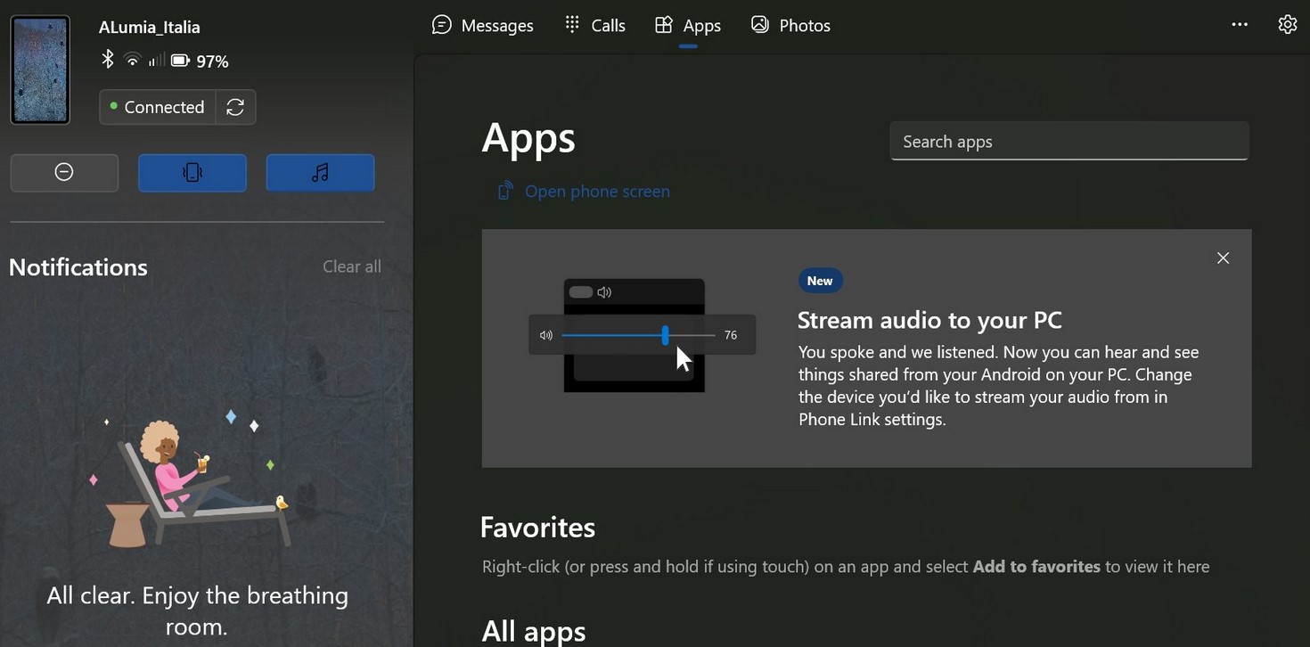This screenshot has width=1310, height=647.
Task: Open the Photos tab
Action: click(790, 25)
